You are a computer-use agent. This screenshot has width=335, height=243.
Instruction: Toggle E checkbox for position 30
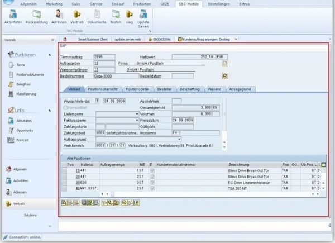pos(152,183)
